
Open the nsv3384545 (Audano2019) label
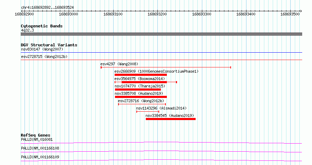coord(170,115)
